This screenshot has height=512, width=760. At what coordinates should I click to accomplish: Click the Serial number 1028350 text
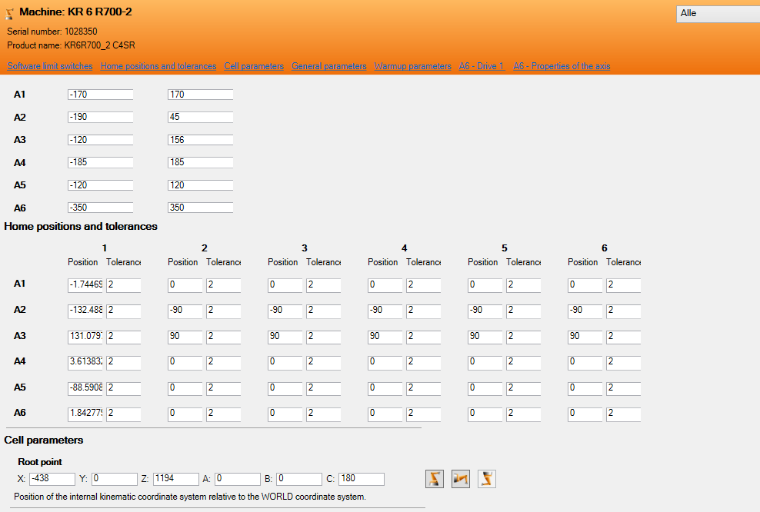point(52,32)
